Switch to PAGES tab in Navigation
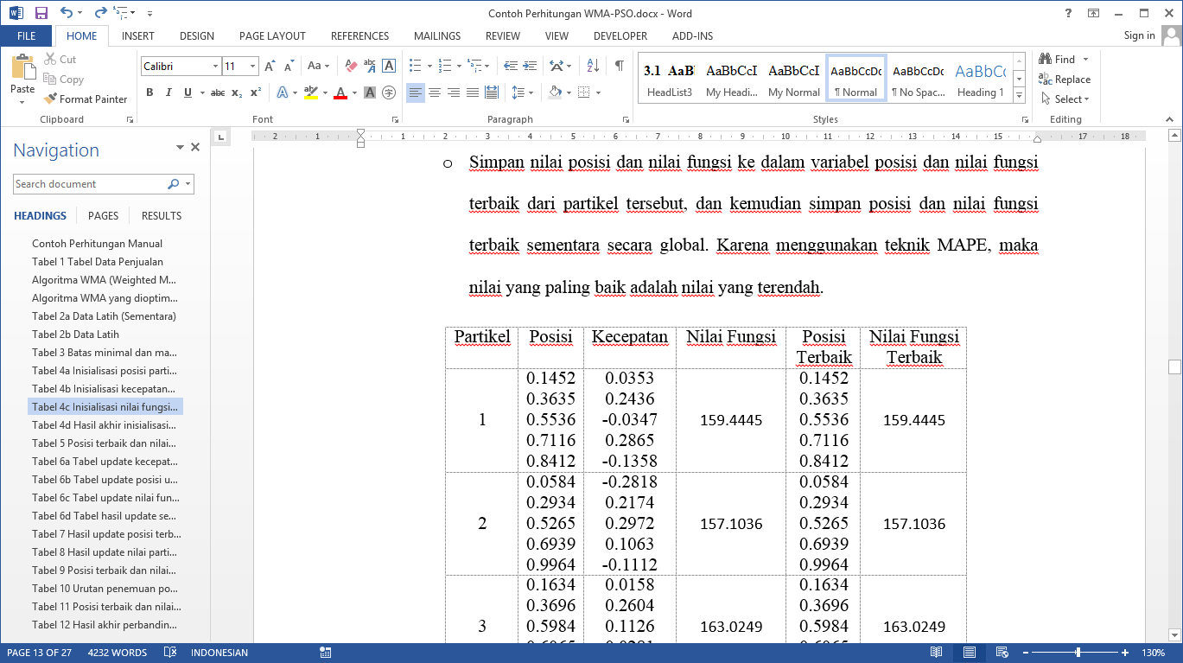The width and height of the screenshot is (1183, 663). (x=104, y=216)
